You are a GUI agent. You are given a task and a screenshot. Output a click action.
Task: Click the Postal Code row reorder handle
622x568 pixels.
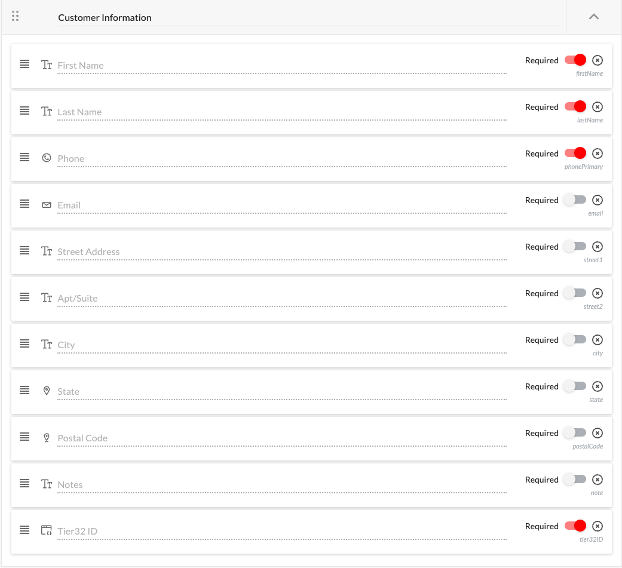(x=24, y=437)
